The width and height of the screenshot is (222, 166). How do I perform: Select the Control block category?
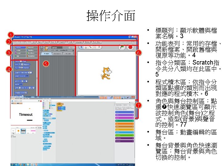[32, 47]
